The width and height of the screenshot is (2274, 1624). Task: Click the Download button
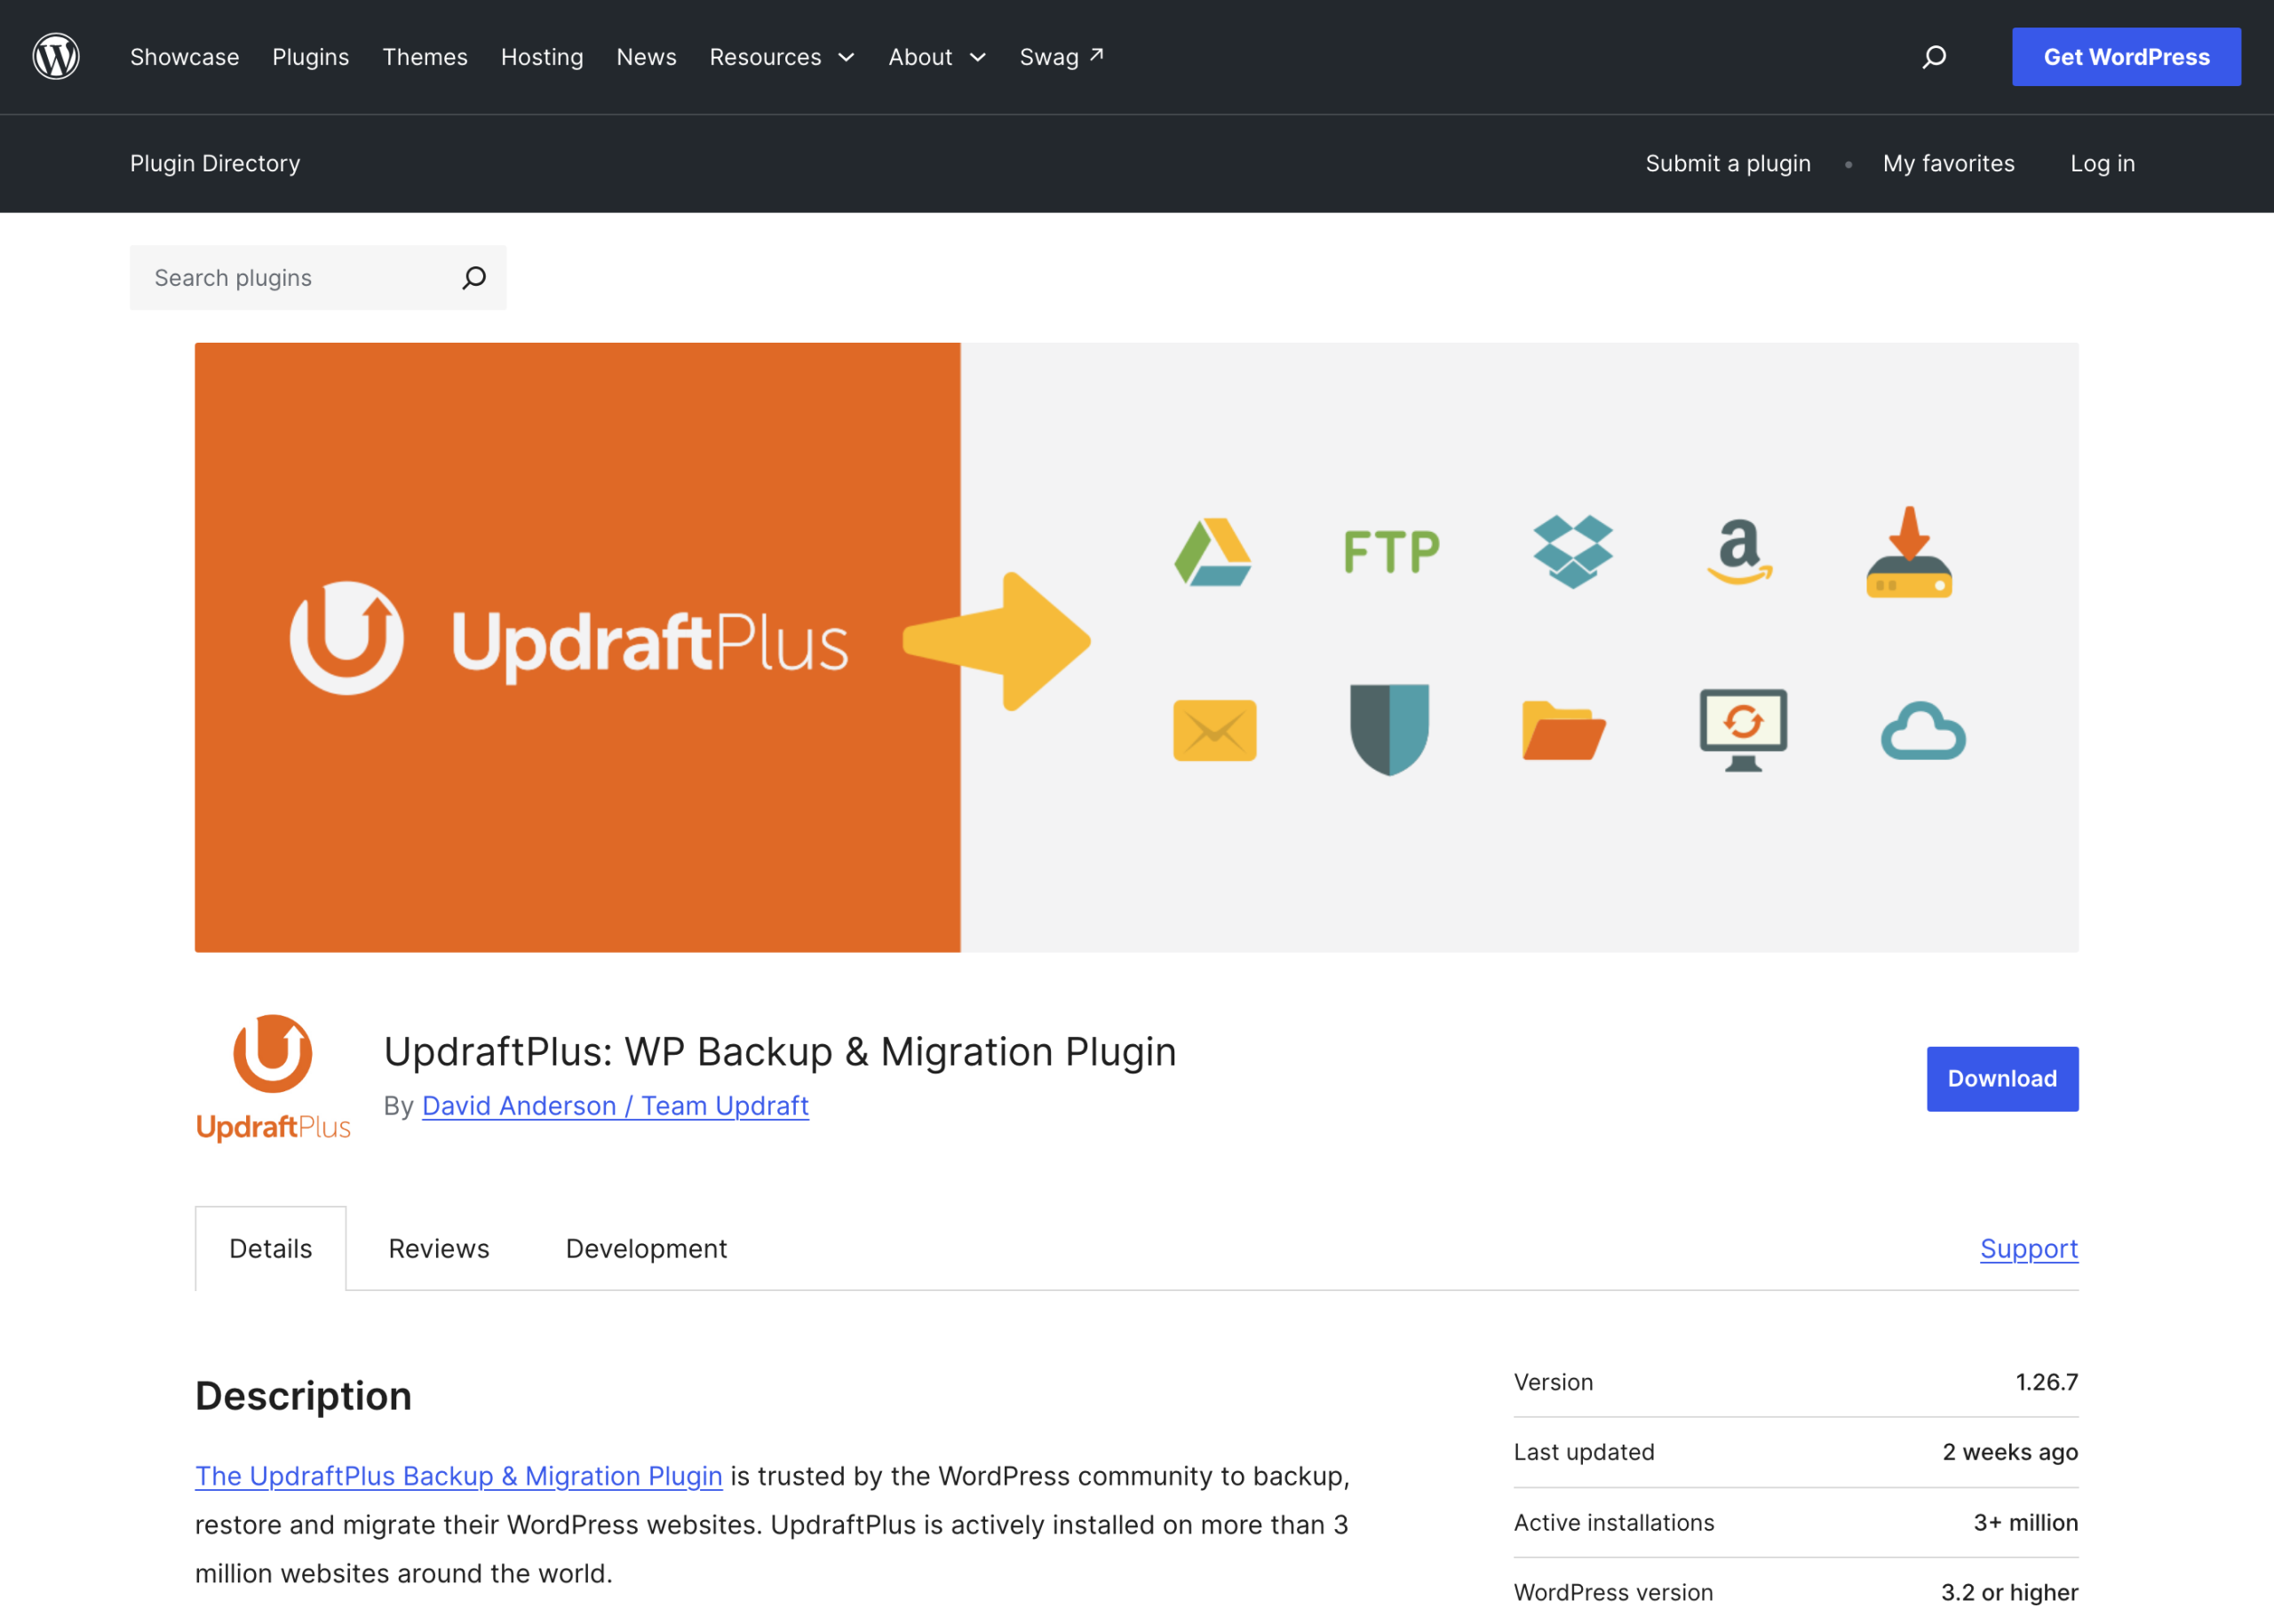point(2002,1078)
